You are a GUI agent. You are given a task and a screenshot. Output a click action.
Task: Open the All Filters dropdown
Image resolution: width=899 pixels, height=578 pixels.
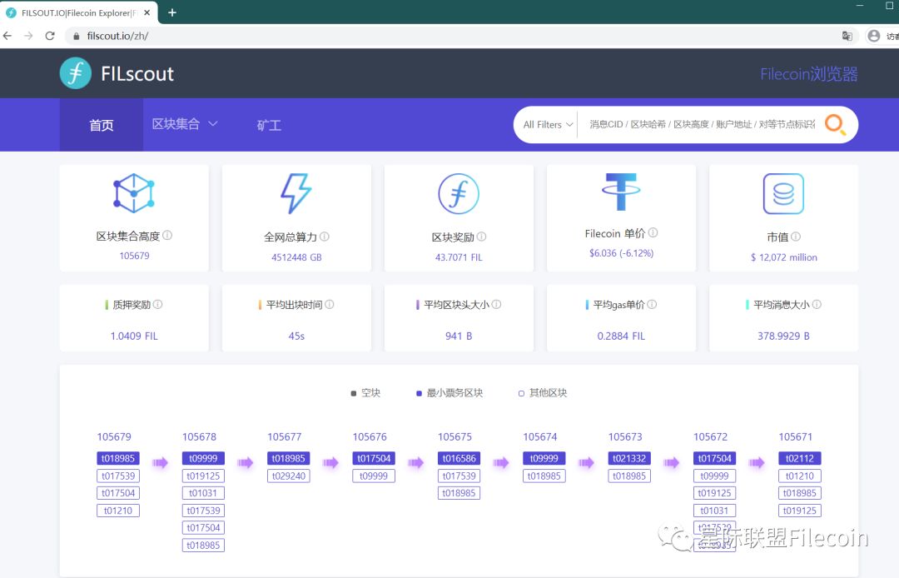pyautogui.click(x=548, y=124)
